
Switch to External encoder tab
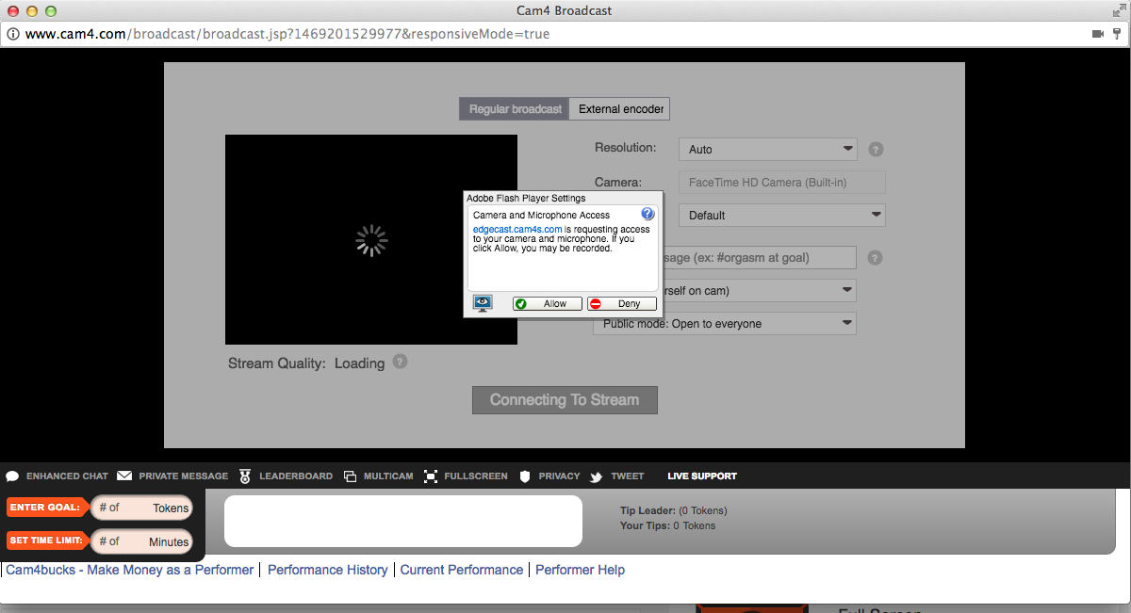click(621, 109)
